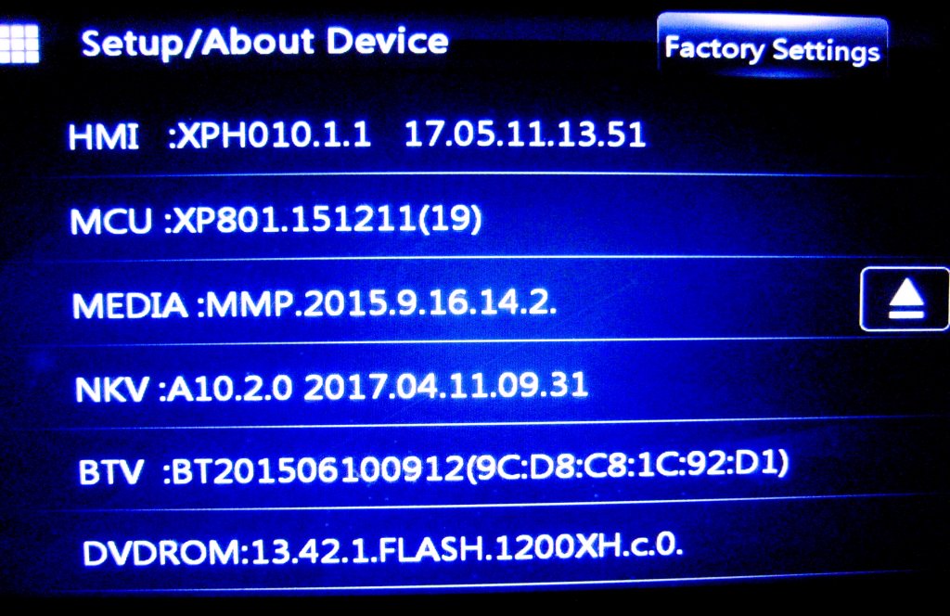950x616 pixels.
Task: Click the Bluetooth MAC address 9C:D8:C8:1C:92:D1
Action: [627, 465]
